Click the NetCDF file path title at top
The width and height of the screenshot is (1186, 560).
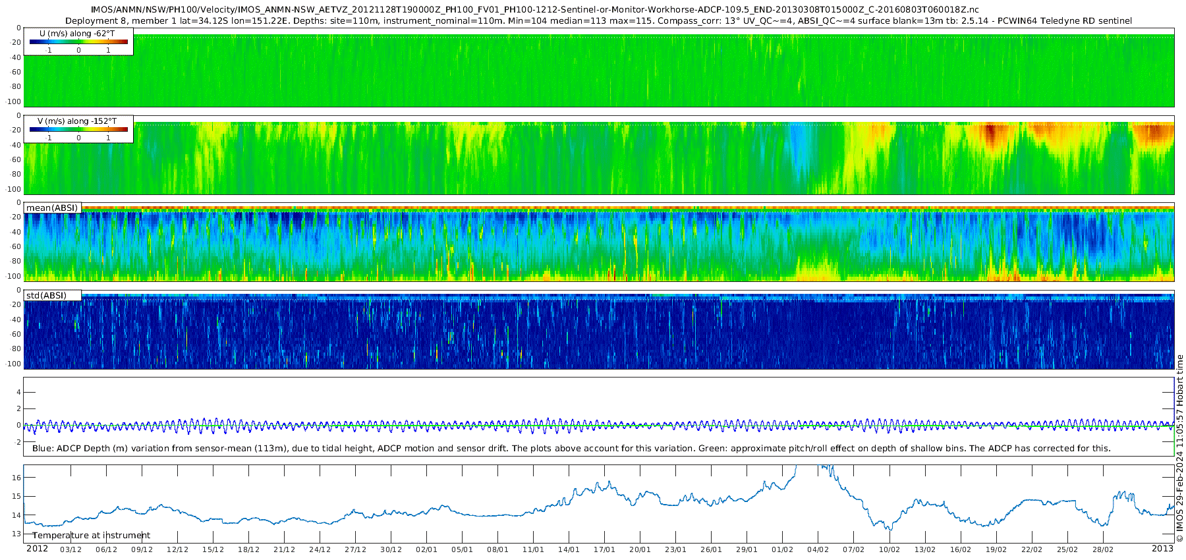pos(534,10)
